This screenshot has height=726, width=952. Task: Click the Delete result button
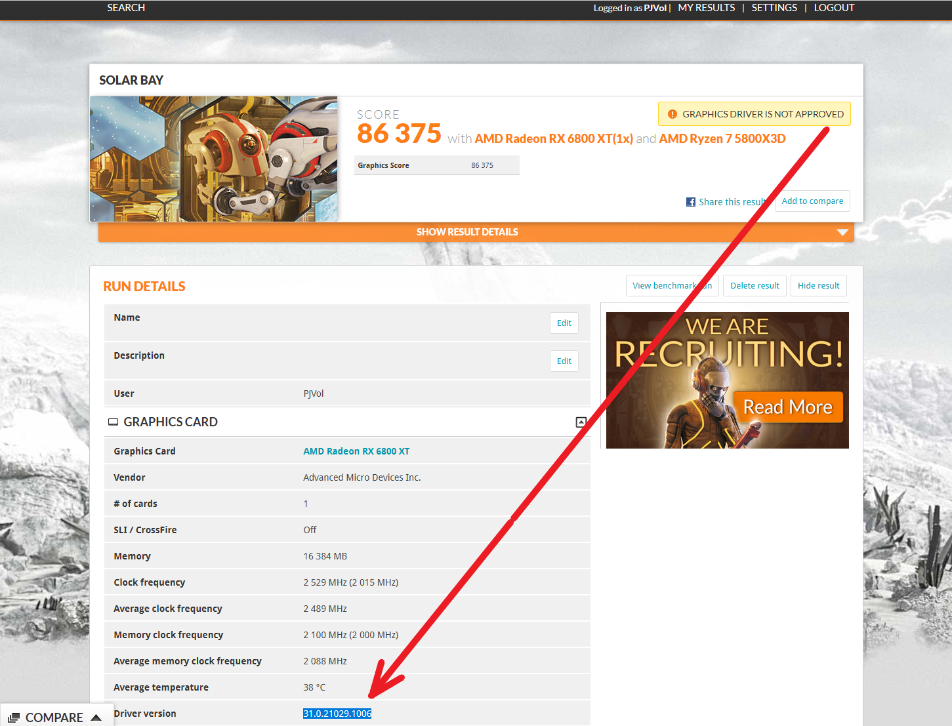[755, 286]
